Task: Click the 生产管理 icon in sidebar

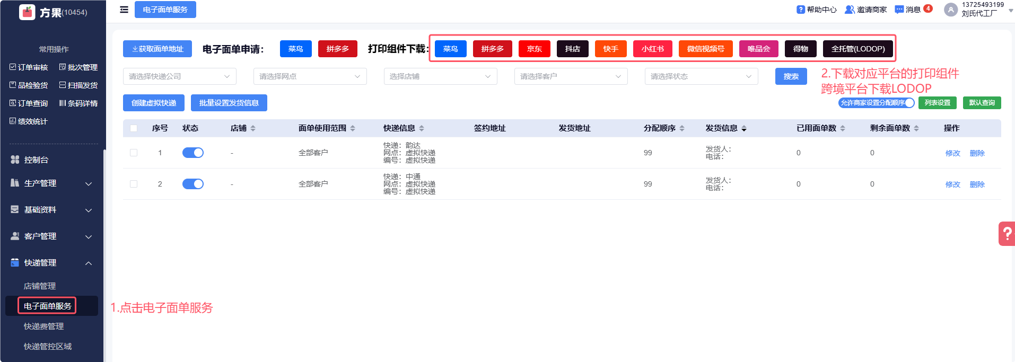Action: tap(15, 183)
